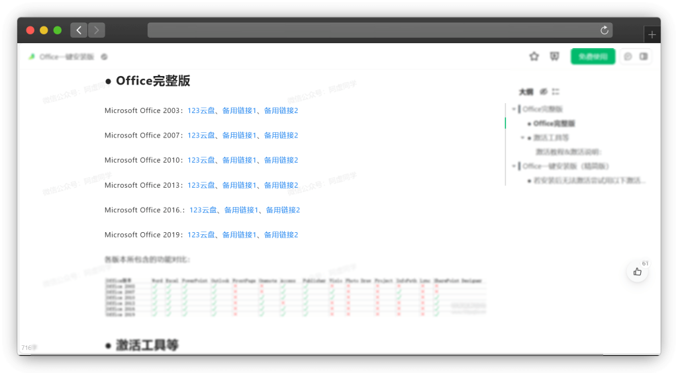
Task: Reload the page with the refresh icon
Action: tap(604, 30)
